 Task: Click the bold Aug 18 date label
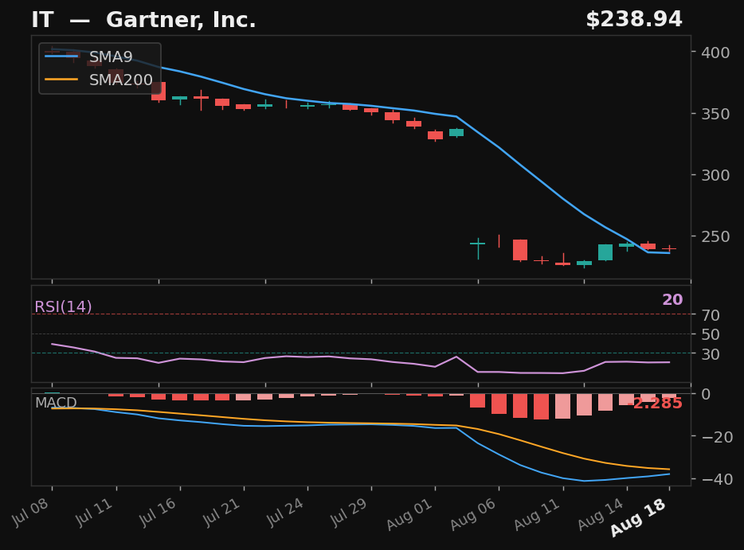[638, 517]
